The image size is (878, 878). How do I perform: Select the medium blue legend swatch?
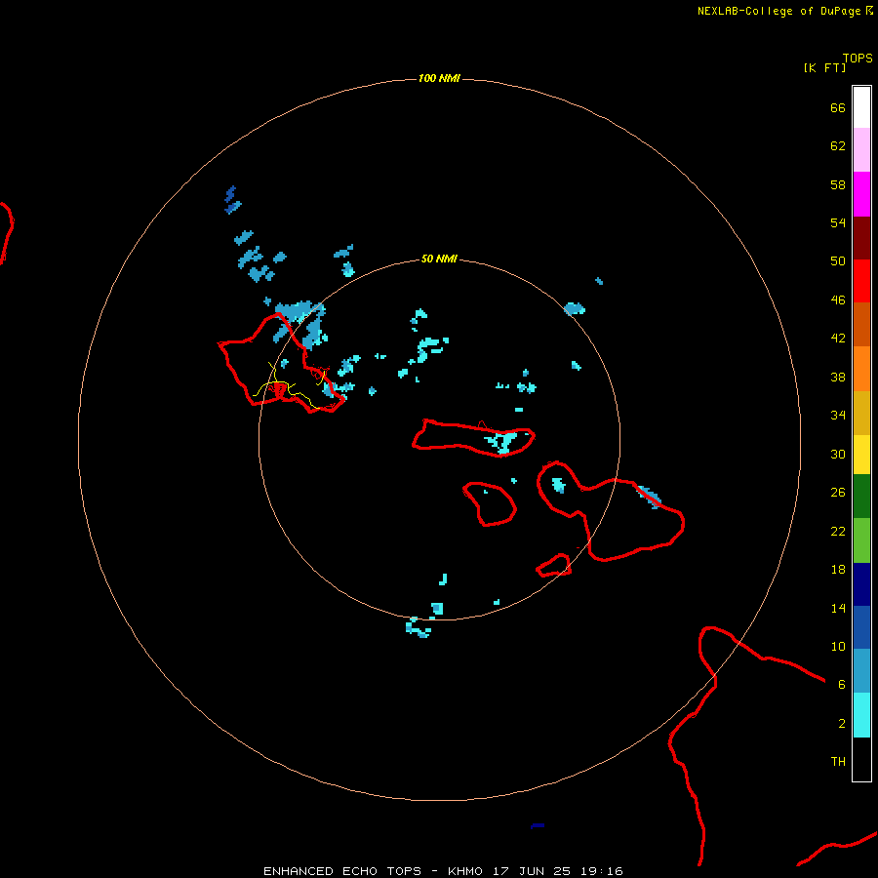click(x=861, y=627)
